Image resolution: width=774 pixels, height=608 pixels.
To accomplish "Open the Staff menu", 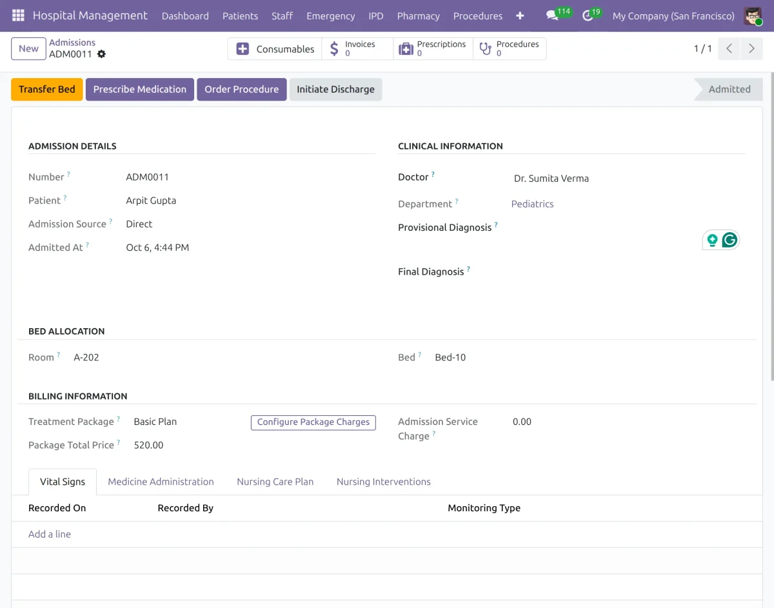I will (x=282, y=15).
